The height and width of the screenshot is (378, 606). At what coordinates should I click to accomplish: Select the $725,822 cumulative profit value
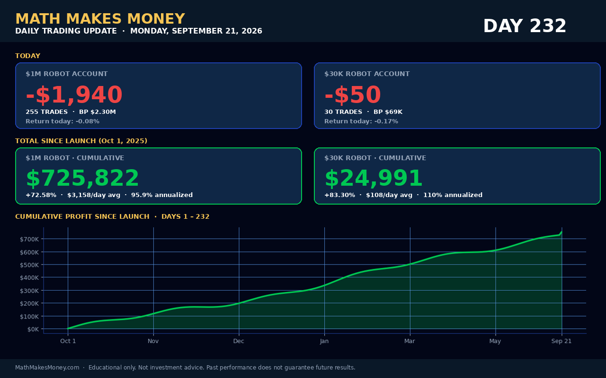(82, 179)
